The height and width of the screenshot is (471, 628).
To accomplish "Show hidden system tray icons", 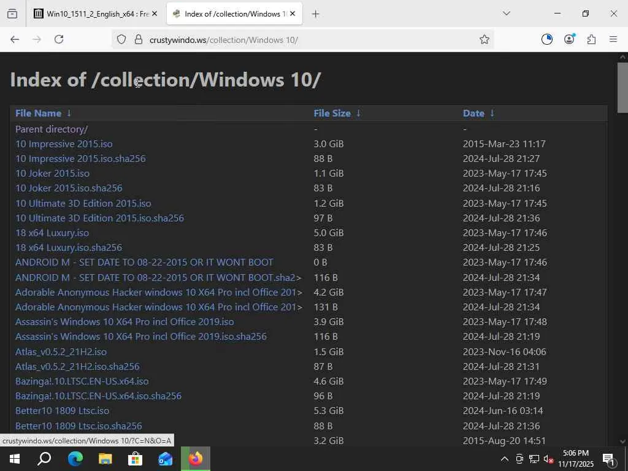I will [505, 459].
